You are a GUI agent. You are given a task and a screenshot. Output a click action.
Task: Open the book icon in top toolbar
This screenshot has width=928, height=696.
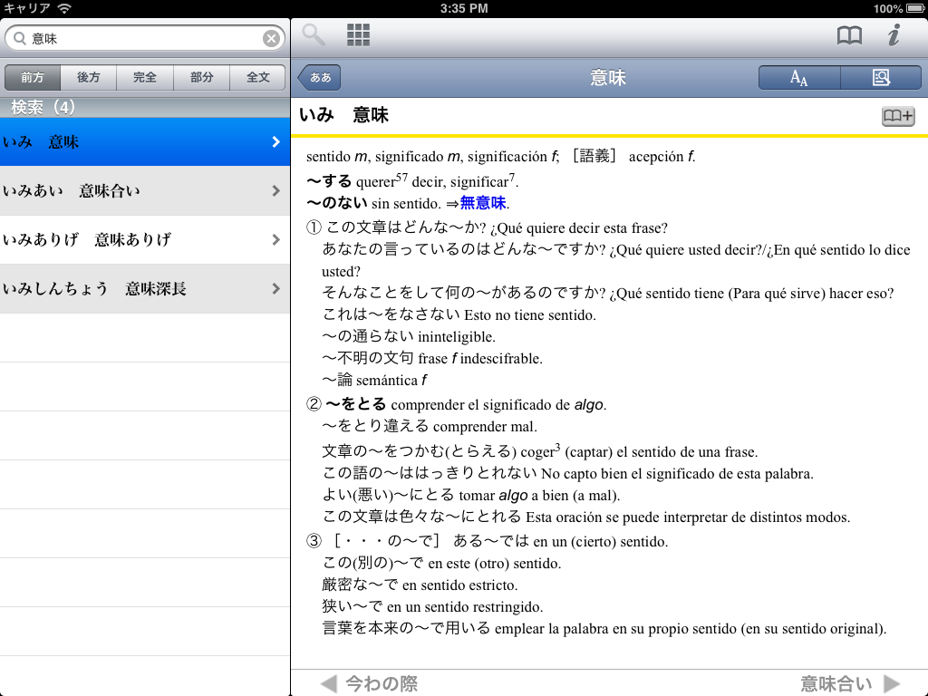[x=849, y=36]
